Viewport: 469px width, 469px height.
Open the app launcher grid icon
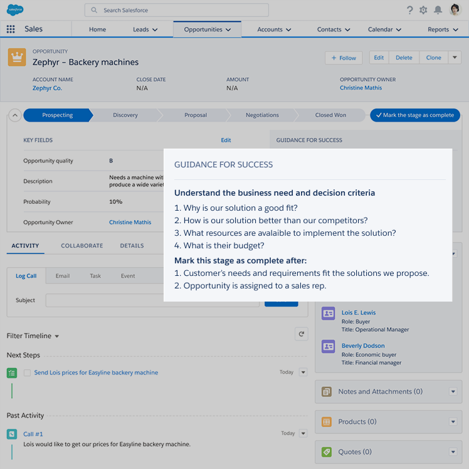pos(11,29)
